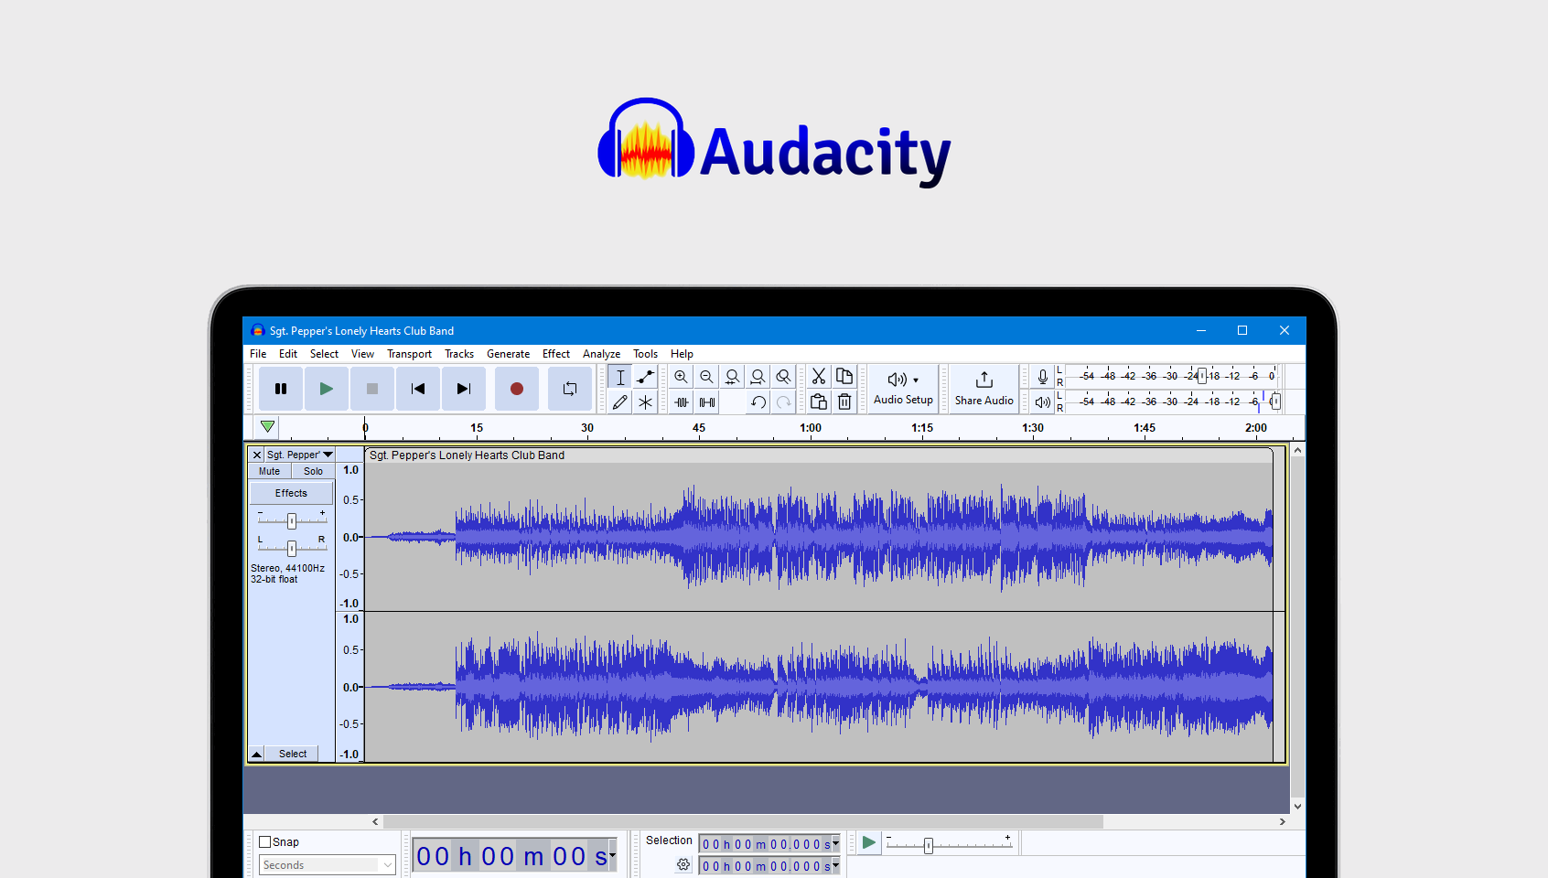Start recording with the red Record button
The image size is (1548, 878).
click(x=517, y=389)
